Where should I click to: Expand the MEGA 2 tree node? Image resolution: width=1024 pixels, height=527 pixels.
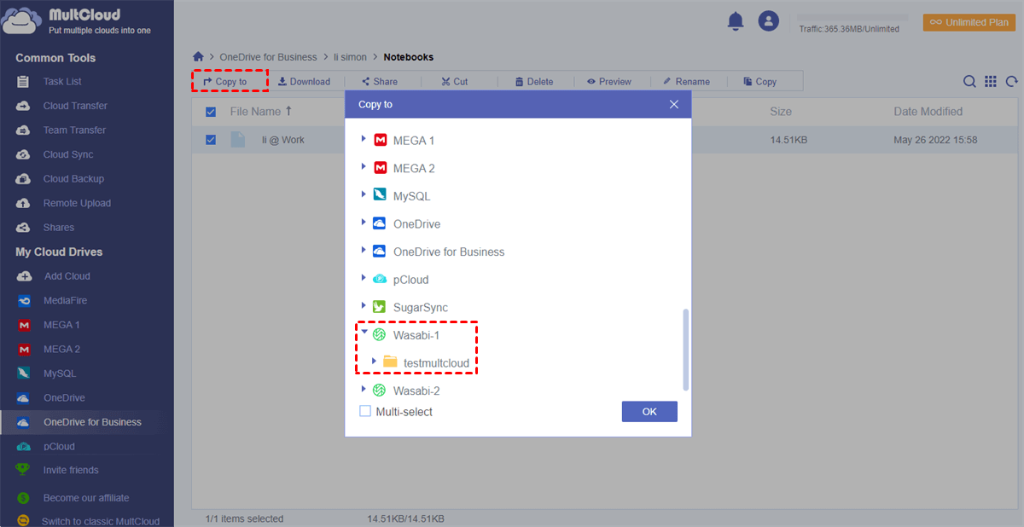(364, 168)
